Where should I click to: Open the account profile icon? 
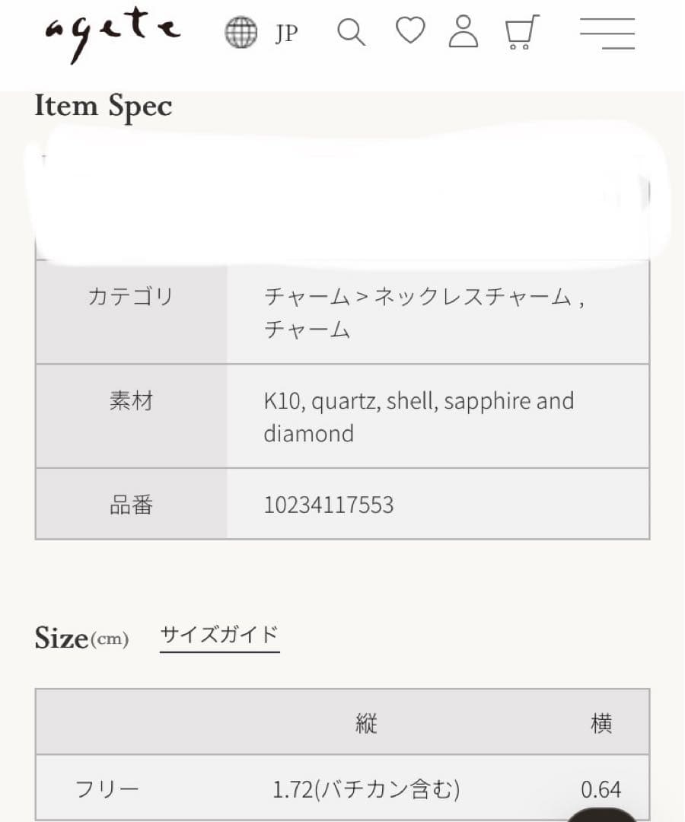(x=464, y=33)
